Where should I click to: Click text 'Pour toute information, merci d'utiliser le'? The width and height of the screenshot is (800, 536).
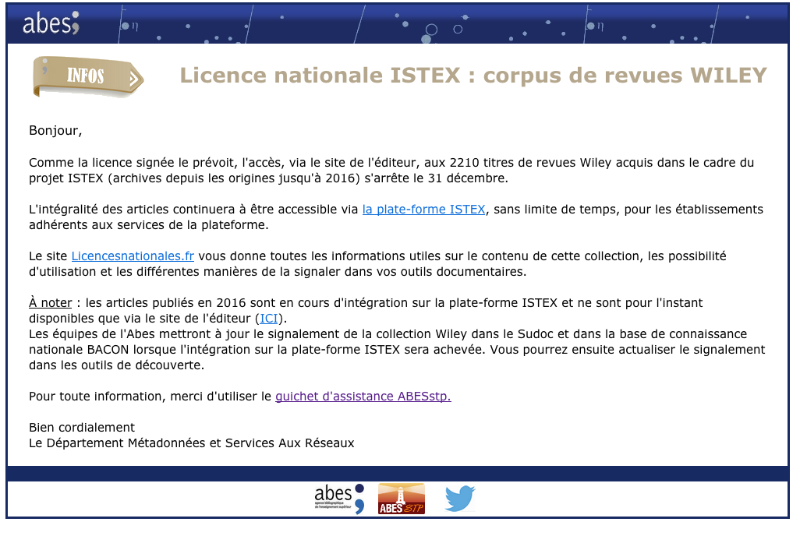tap(150, 397)
